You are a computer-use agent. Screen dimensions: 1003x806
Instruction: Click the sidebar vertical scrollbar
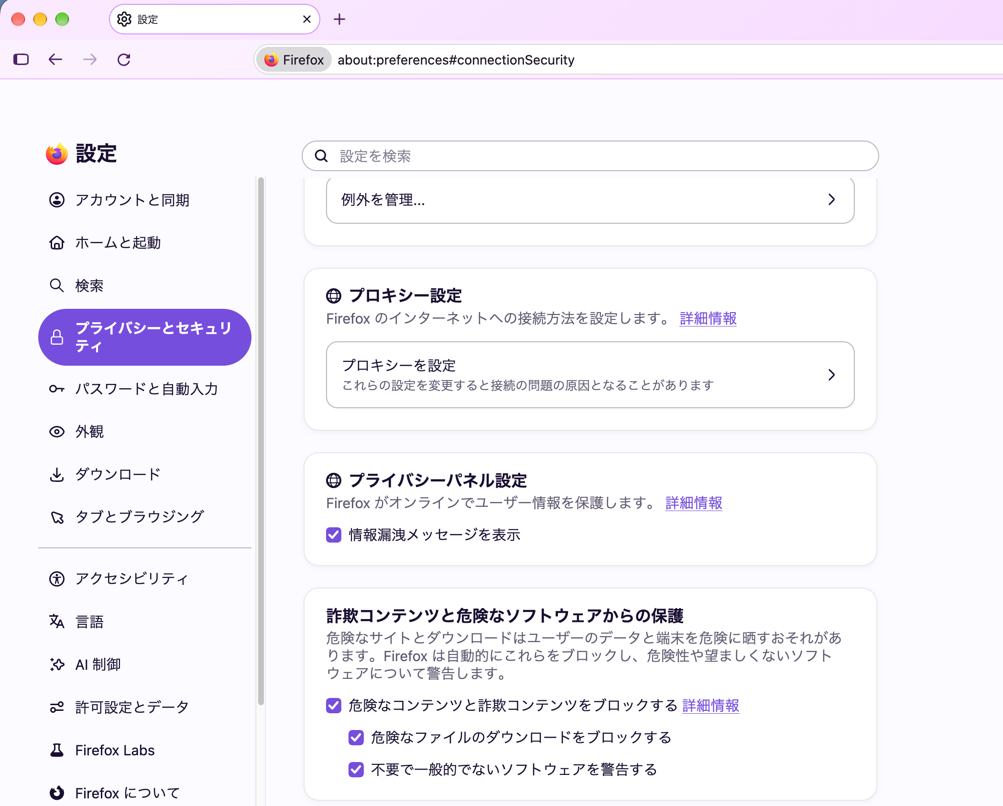[261, 441]
